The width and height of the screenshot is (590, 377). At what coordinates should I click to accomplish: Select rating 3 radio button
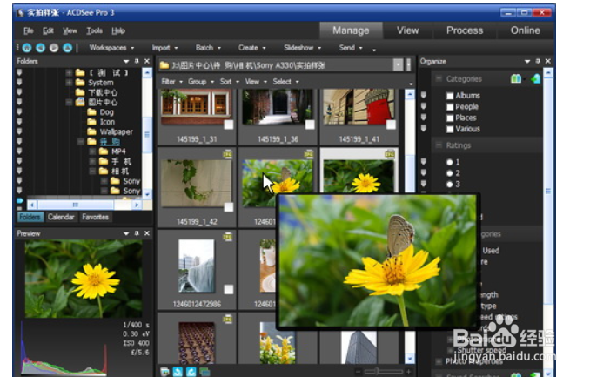pos(449,185)
